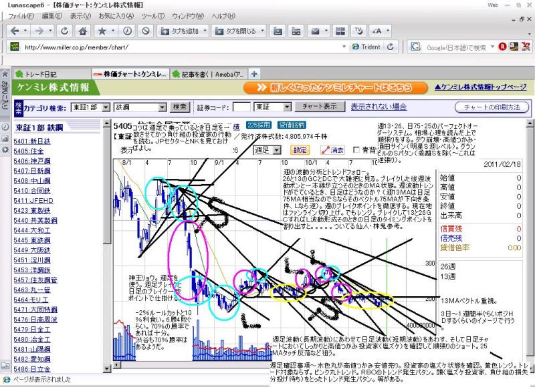Image resolution: width=535 pixels, height=387 pixels.
Task: Open the 5411:JFEHD stock link
Action: tap(33, 201)
